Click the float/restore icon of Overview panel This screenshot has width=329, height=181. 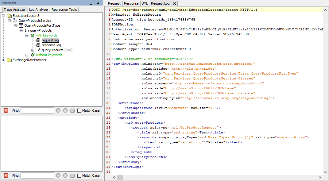91,3
